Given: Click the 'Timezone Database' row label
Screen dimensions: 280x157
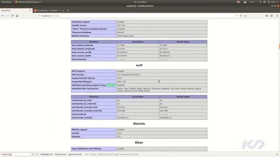Looking at the screenshot, I should click(82, 32).
